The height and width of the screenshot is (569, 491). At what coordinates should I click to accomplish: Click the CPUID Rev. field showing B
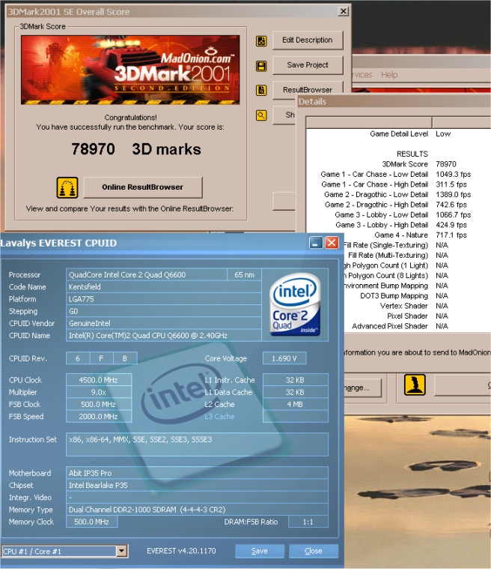(125, 358)
